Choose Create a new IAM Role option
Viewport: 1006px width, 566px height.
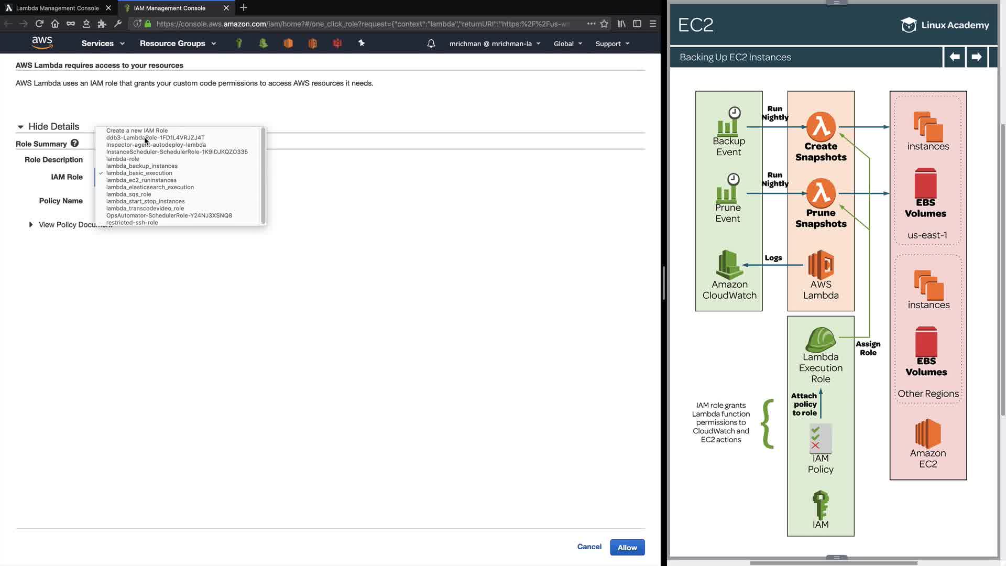[137, 130]
